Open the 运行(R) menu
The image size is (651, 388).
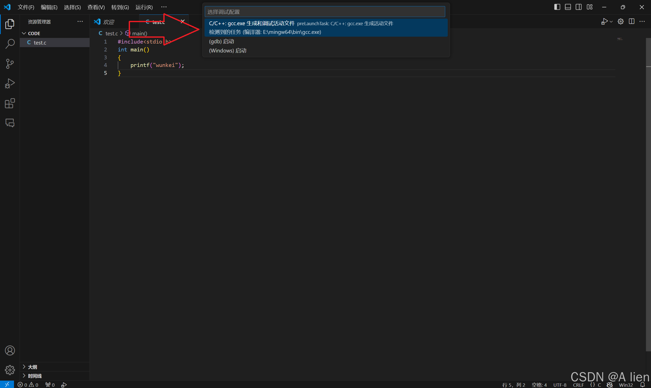point(144,7)
